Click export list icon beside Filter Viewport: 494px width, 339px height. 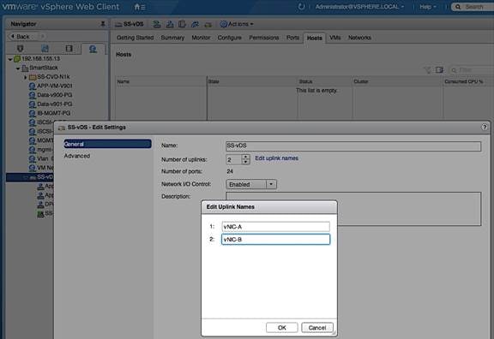pyautogui.click(x=439, y=70)
